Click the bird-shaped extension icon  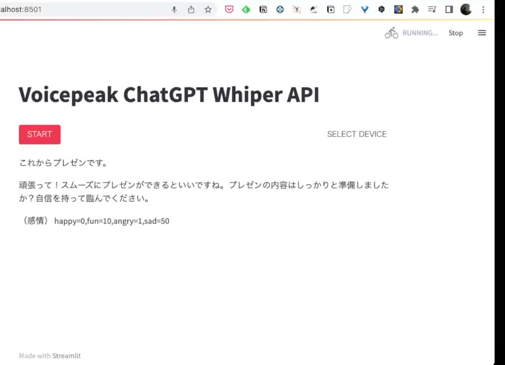click(314, 10)
